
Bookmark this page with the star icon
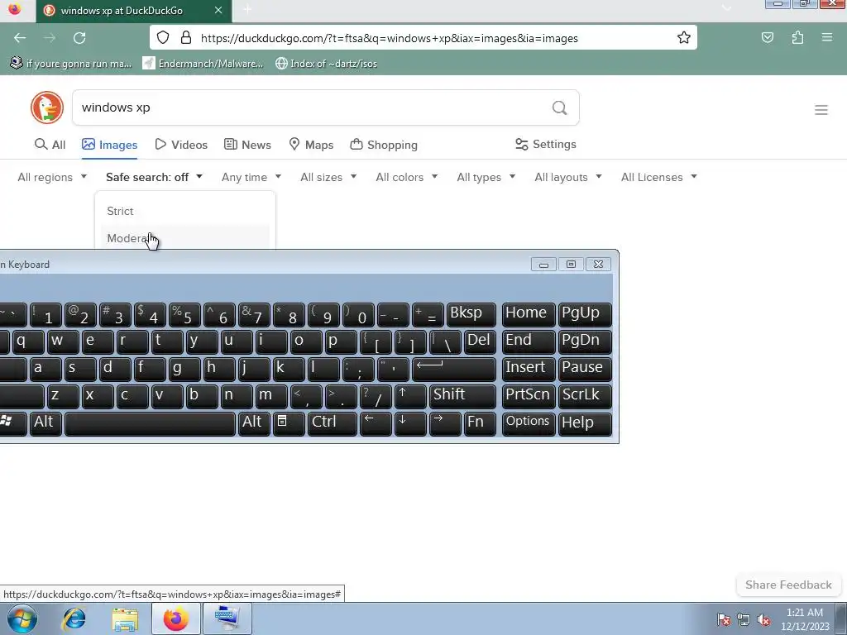tap(683, 37)
